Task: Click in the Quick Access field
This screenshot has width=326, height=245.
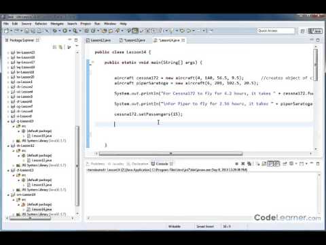Action: [x=276, y=31]
